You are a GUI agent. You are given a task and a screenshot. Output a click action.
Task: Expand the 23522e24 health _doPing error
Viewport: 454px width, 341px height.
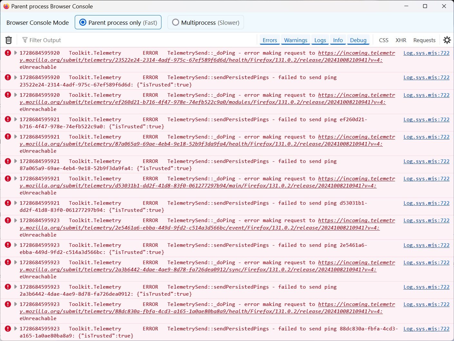15,53
